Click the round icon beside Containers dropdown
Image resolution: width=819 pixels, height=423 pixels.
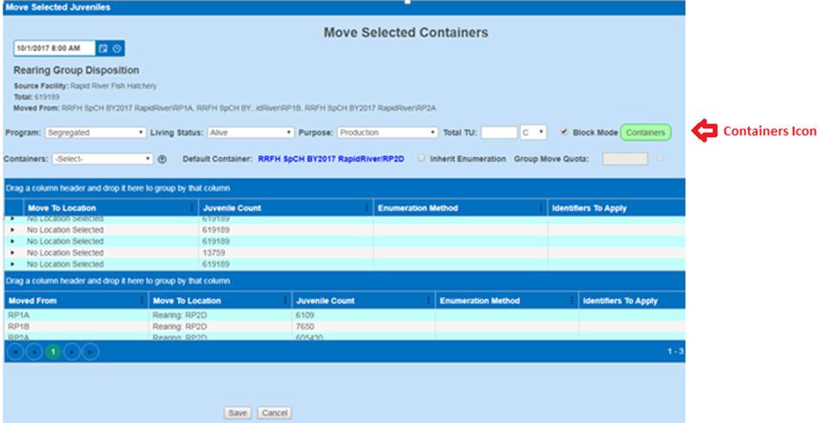point(162,159)
